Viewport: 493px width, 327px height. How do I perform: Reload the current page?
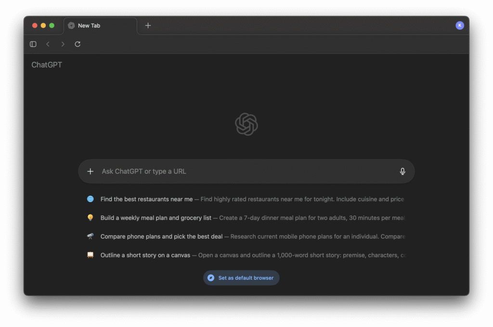pos(78,44)
